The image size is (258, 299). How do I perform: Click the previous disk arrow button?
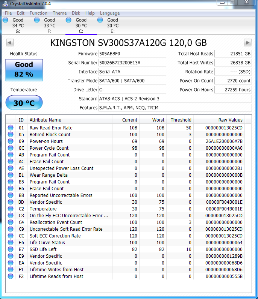[10, 43]
